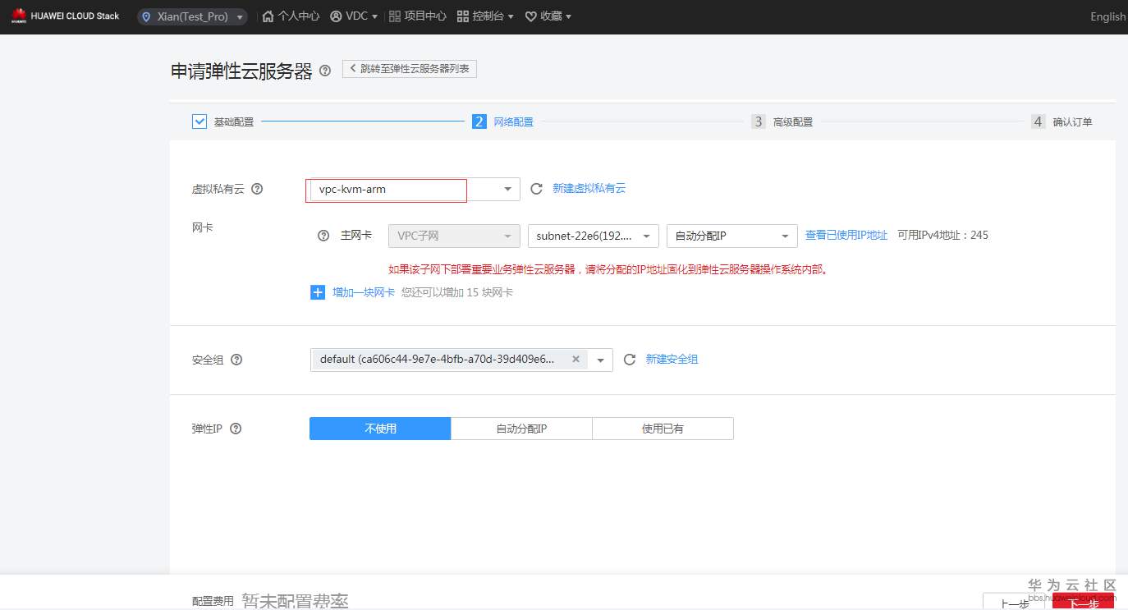Image resolution: width=1128 pixels, height=610 pixels.
Task: Click the help icon beside 申请弹性云服务器
Action: [x=325, y=71]
